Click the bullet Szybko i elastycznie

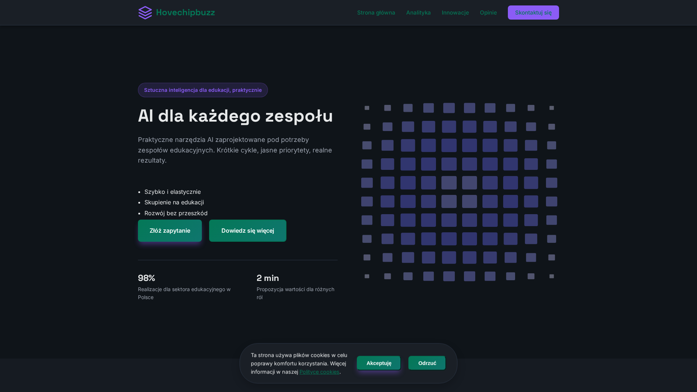click(x=172, y=192)
